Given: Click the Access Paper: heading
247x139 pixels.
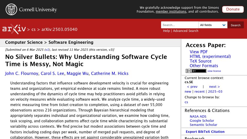Looking at the screenshot, I should click(x=206, y=45).
